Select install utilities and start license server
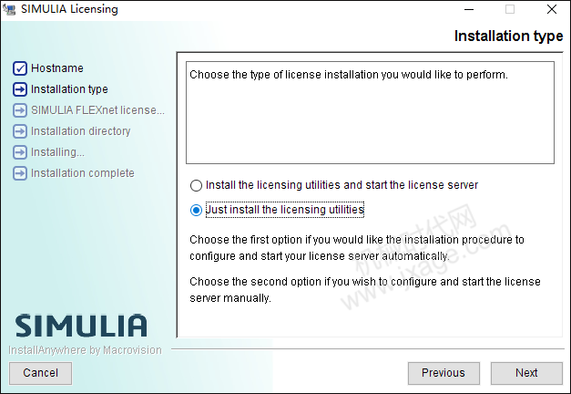The image size is (571, 394). coord(196,185)
